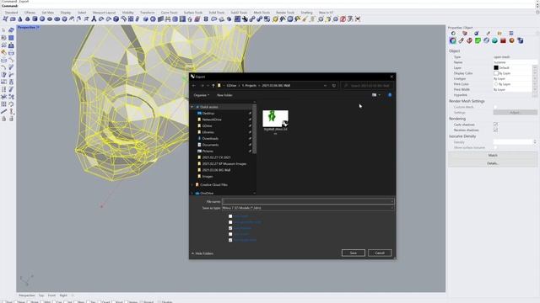
Task: Go up one folder level in Export dialog
Action: tap(213, 86)
